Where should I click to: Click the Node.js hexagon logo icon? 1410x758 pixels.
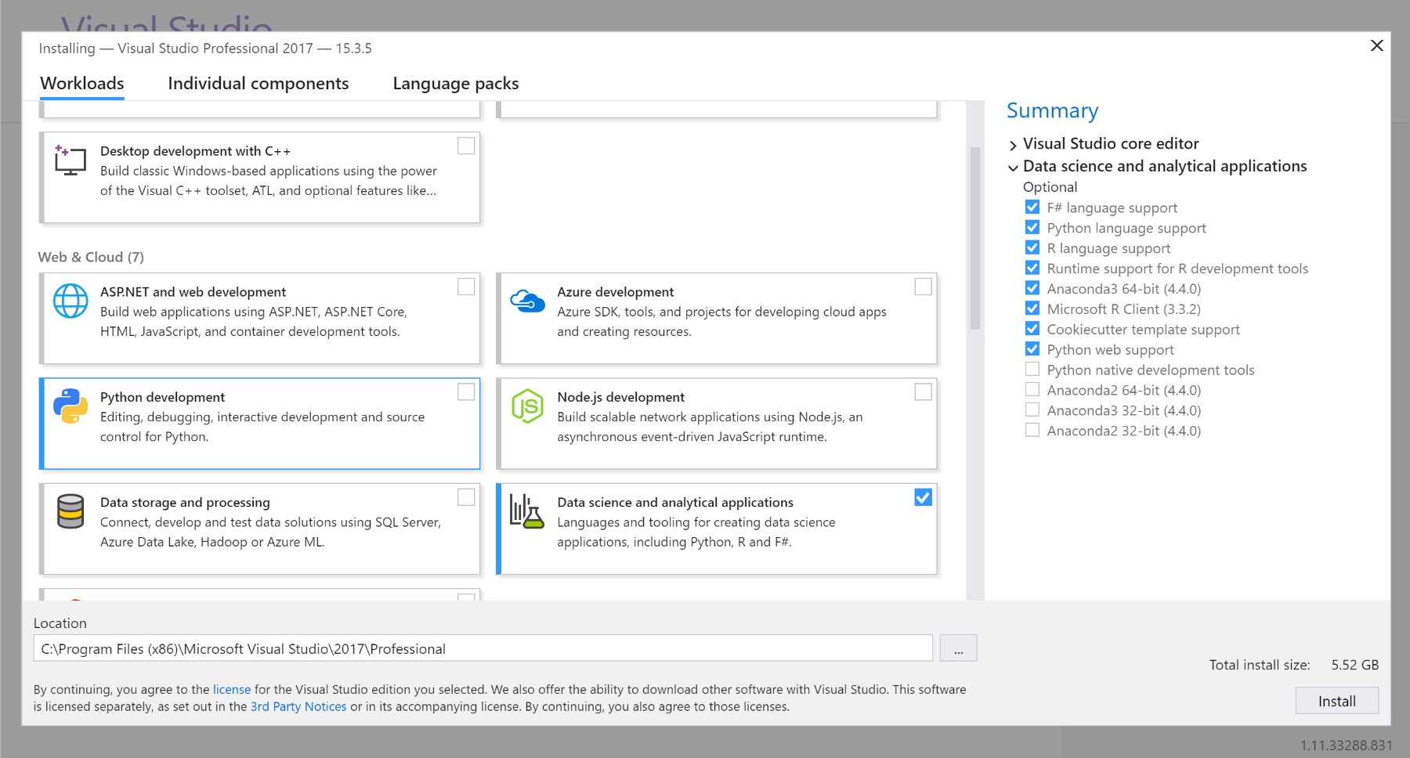pyautogui.click(x=527, y=406)
